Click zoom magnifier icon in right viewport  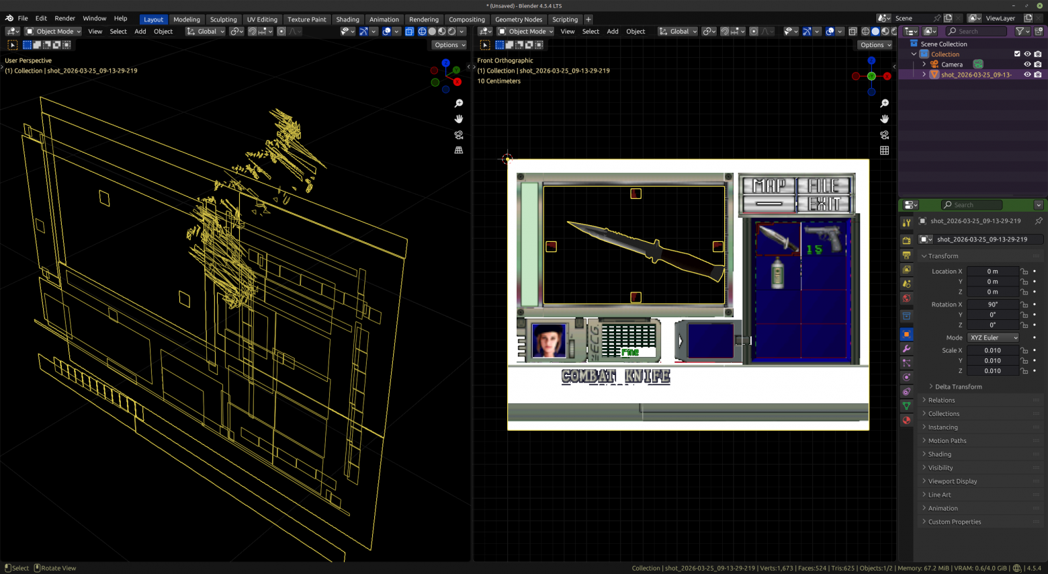click(x=885, y=104)
